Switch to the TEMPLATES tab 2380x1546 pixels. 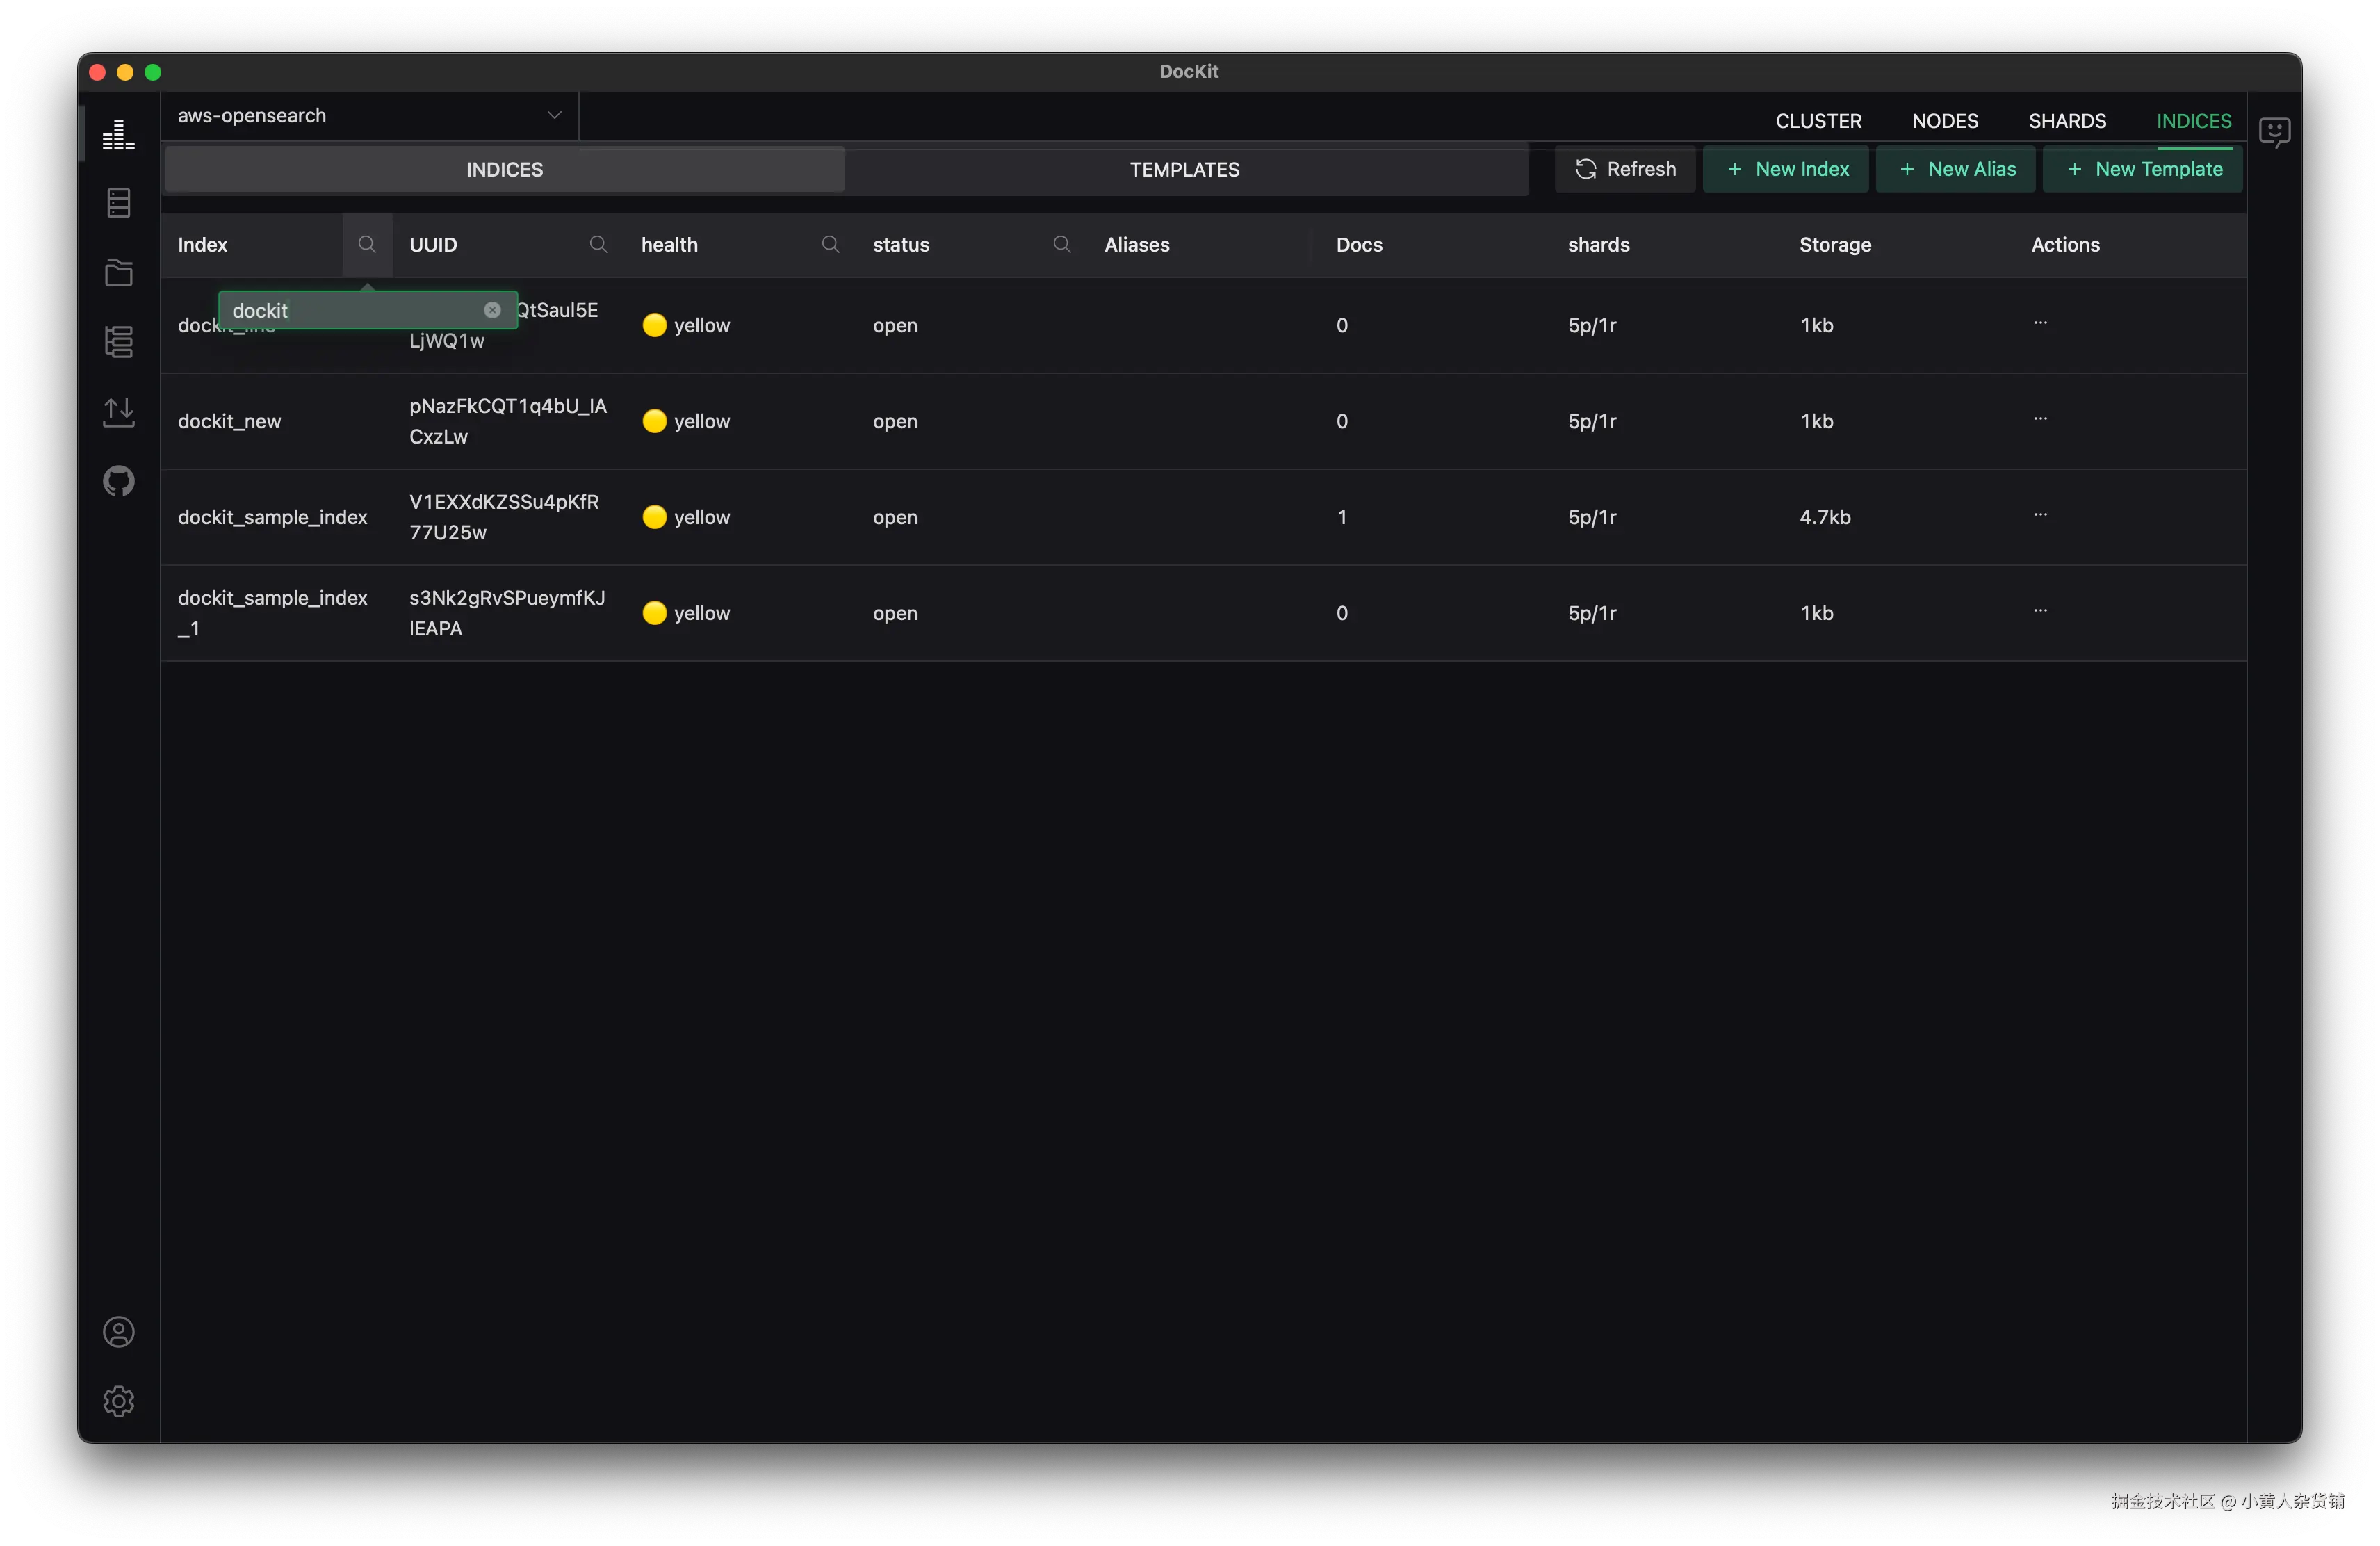point(1185,170)
